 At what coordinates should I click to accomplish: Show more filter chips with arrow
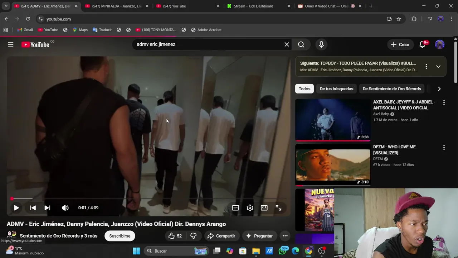tap(439, 89)
